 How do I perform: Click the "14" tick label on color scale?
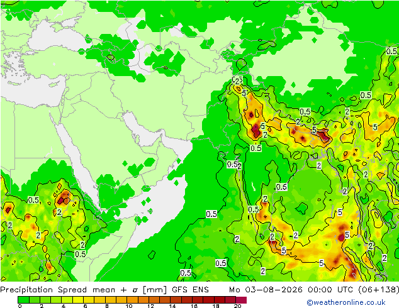tap(172, 306)
